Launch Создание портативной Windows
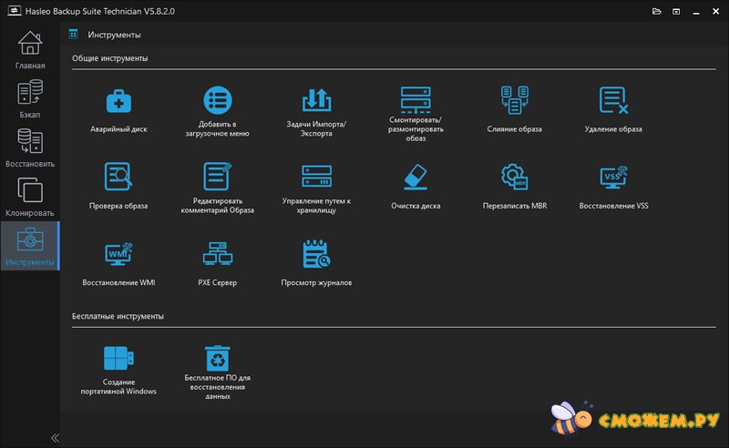Image resolution: width=729 pixels, height=448 pixels. point(118,358)
